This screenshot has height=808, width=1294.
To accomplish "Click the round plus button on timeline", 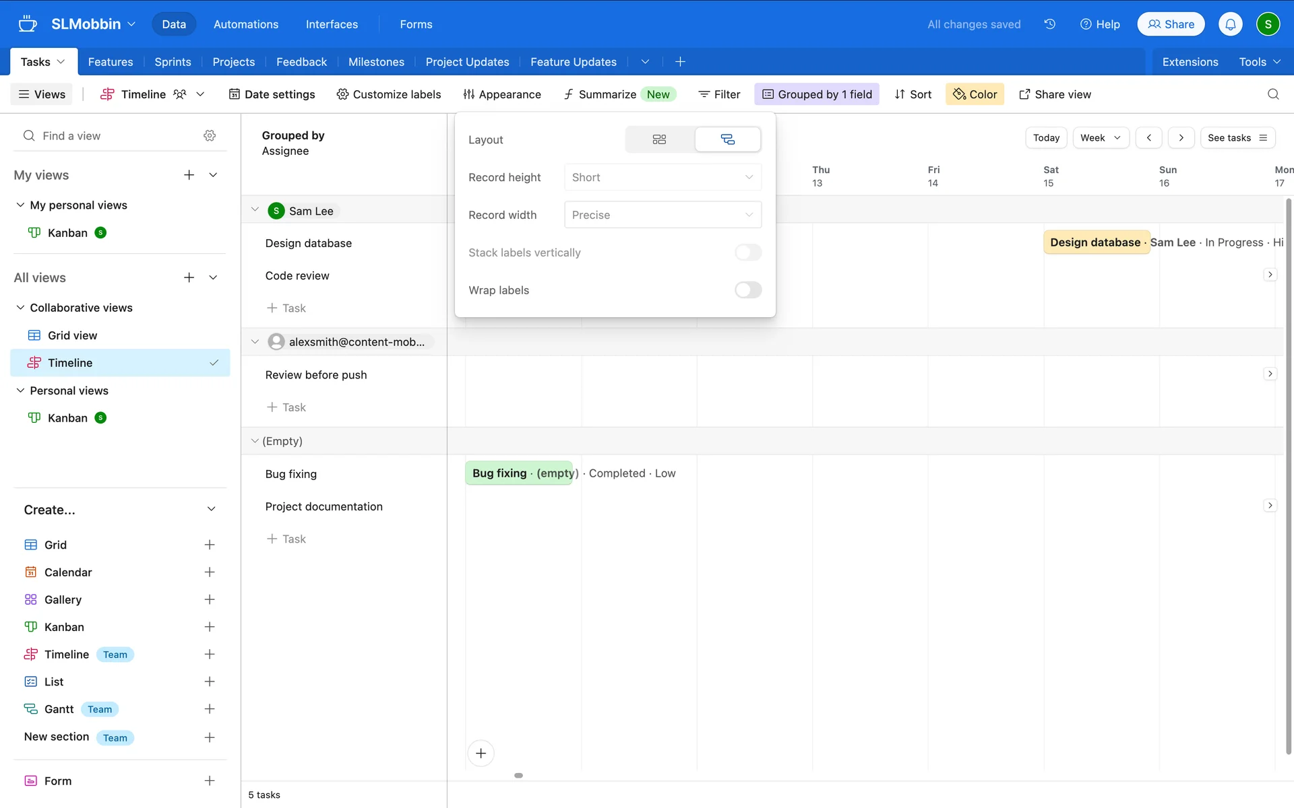I will (481, 753).
